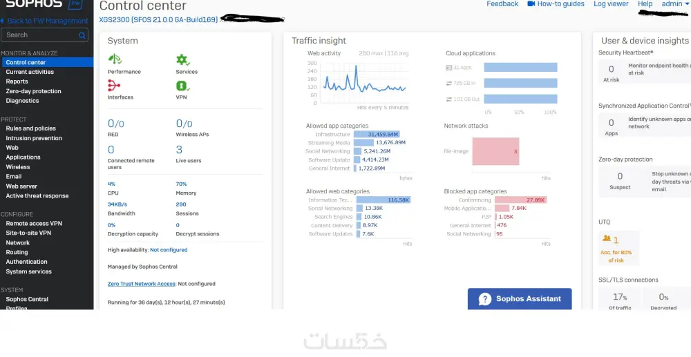Open the Services status icon
Viewport: 691px width, 357px height.
pyautogui.click(x=182, y=59)
